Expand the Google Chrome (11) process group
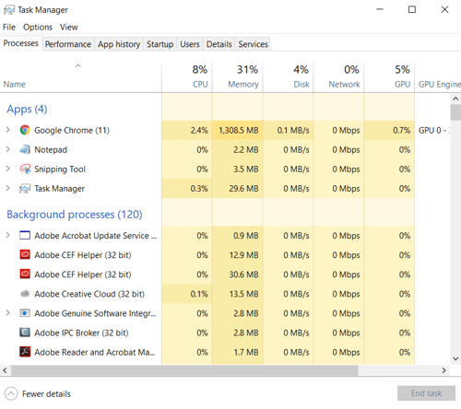 (x=8, y=130)
